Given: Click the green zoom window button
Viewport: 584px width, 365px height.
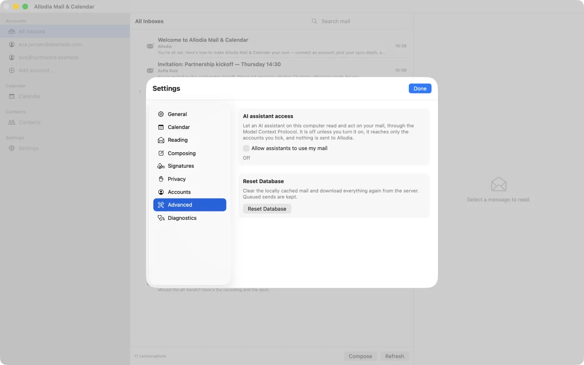Looking at the screenshot, I should tap(25, 6).
